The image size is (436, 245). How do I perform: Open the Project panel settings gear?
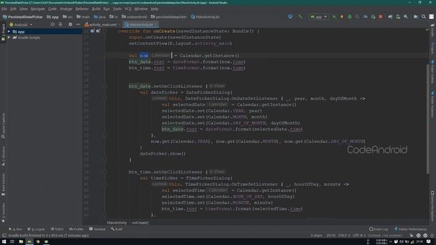pos(70,24)
